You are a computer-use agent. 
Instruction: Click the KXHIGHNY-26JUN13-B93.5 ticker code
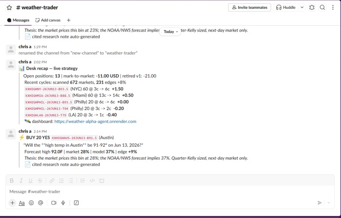coord(47,89)
